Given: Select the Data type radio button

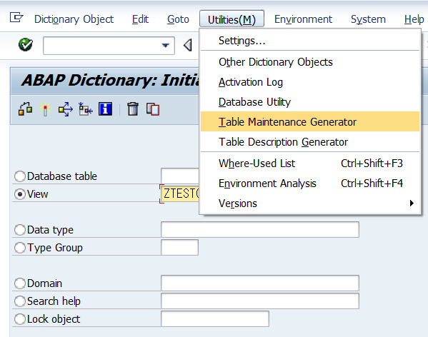Looking at the screenshot, I should (20, 230).
